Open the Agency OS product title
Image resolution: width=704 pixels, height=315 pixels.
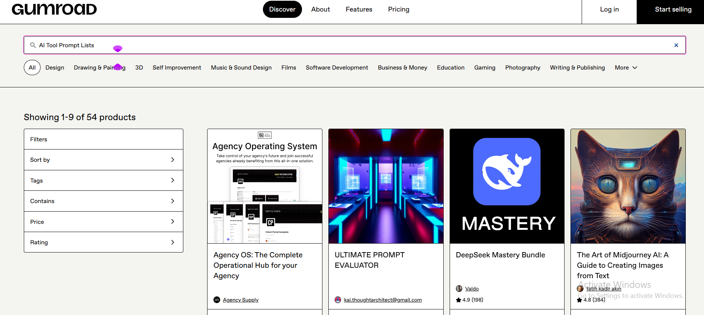258,265
